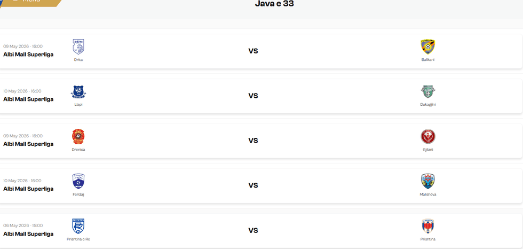Click the Java e 33 heading
The height and width of the screenshot is (249, 523).
click(274, 4)
